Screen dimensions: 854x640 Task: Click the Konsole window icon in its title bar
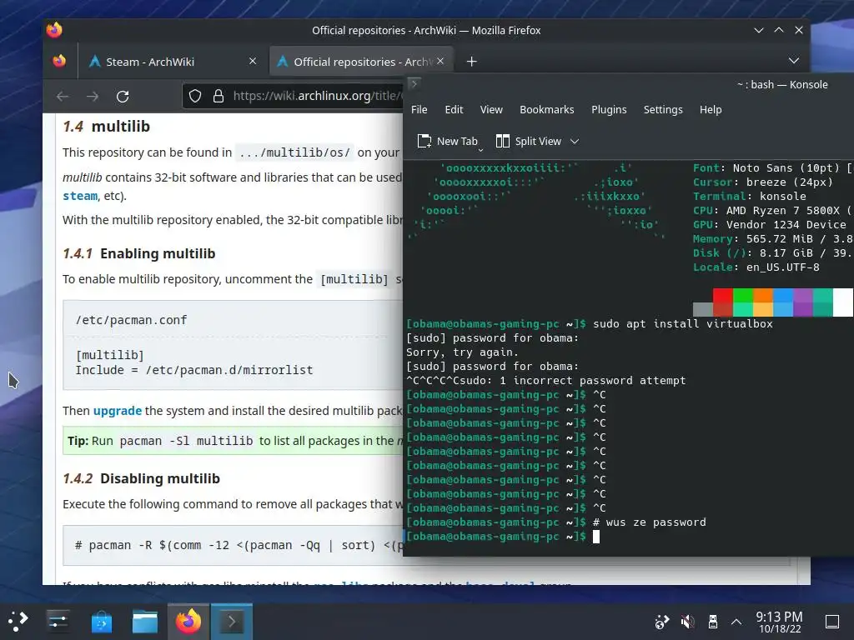point(414,84)
